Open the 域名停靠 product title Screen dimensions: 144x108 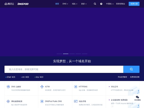click(82, 101)
